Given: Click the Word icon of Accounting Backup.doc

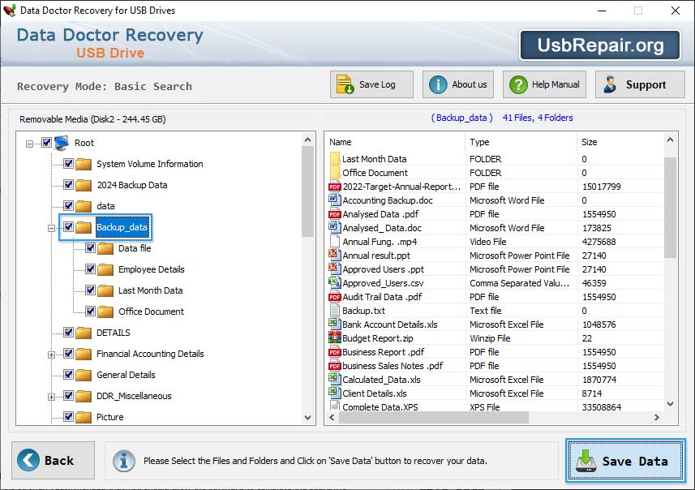Looking at the screenshot, I should tap(335, 200).
